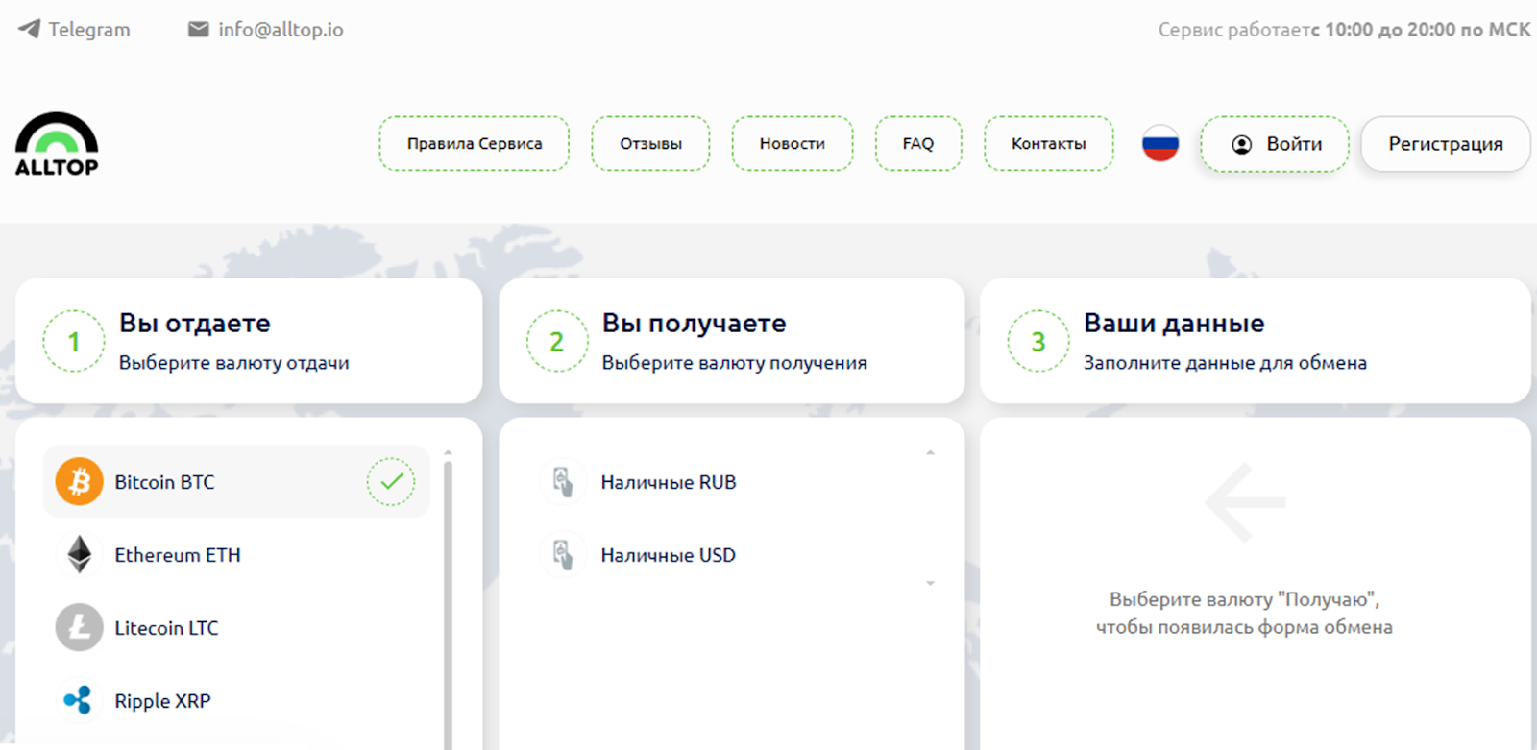Viewport: 1537px width, 750px height.
Task: Click the Регистрация button
Action: (x=1445, y=143)
